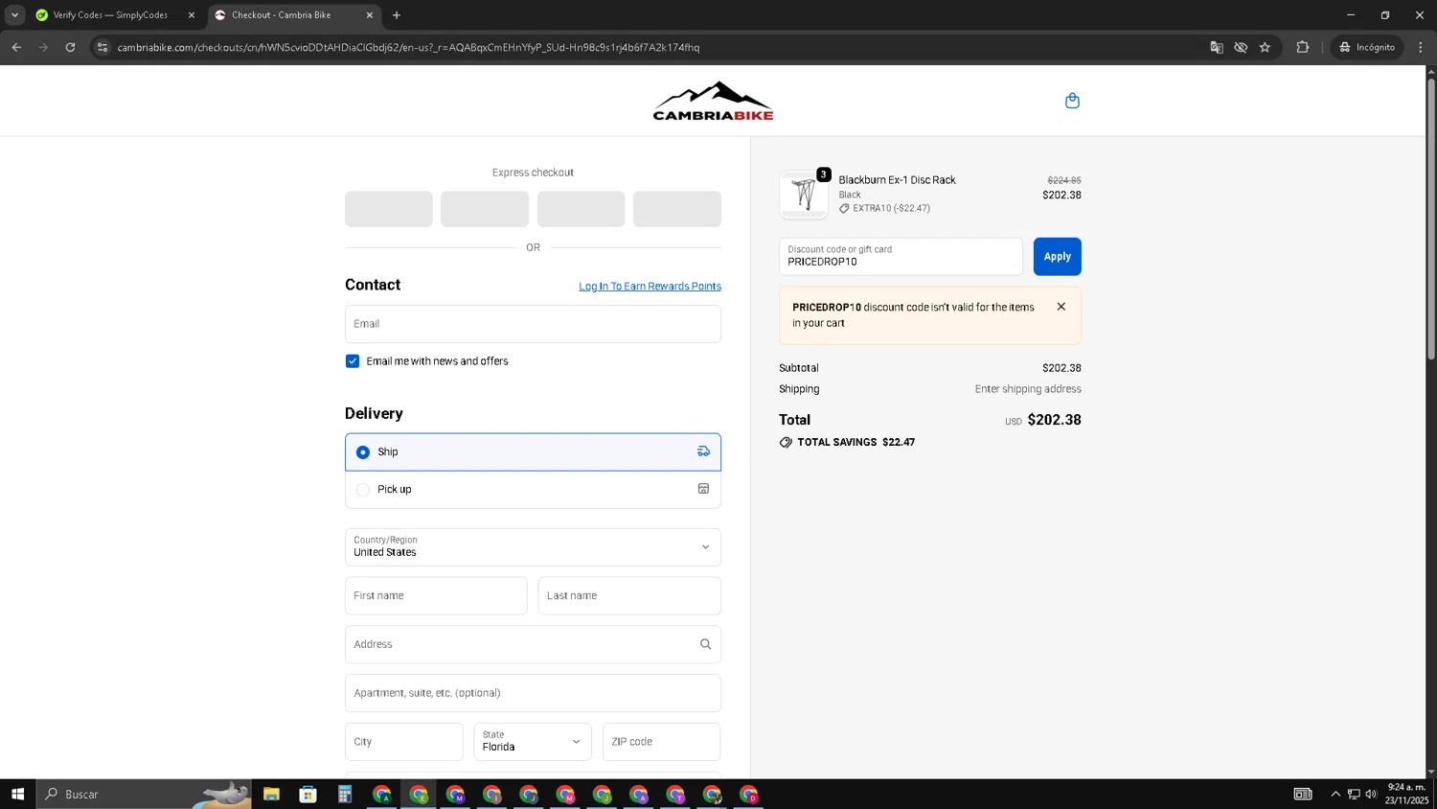Image resolution: width=1437 pixels, height=809 pixels.
Task: Open Microsoft Store from the taskbar
Action: pos(308,794)
